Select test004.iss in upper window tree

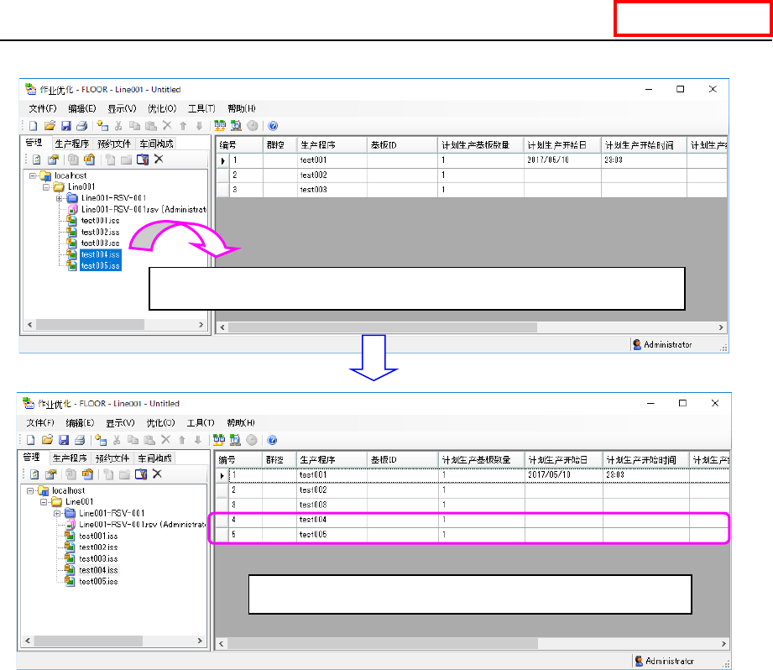(x=101, y=254)
